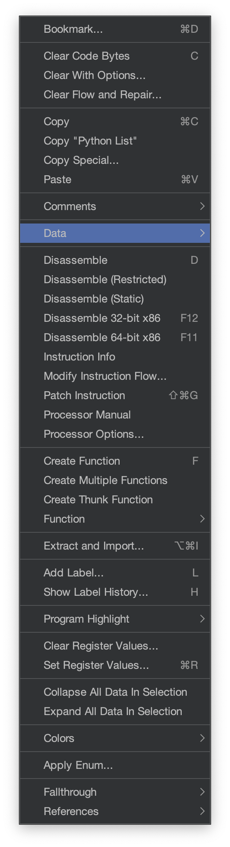The height and width of the screenshot is (847, 230).
Task: Click Set Register Values...
Action: click(x=115, y=665)
